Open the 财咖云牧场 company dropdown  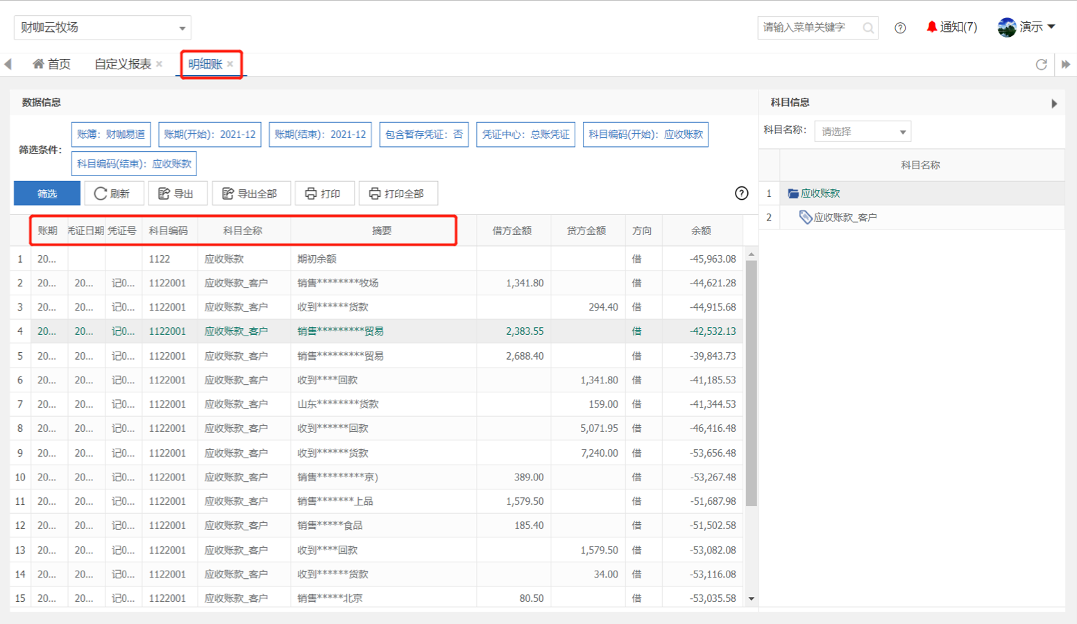(103, 28)
